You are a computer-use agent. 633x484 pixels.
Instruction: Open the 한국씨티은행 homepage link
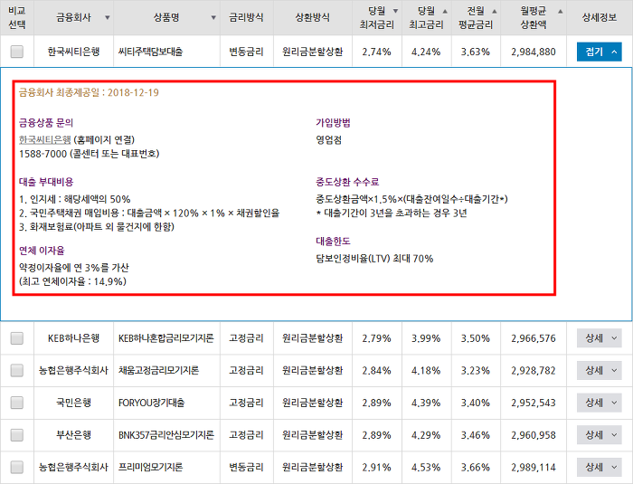point(45,140)
